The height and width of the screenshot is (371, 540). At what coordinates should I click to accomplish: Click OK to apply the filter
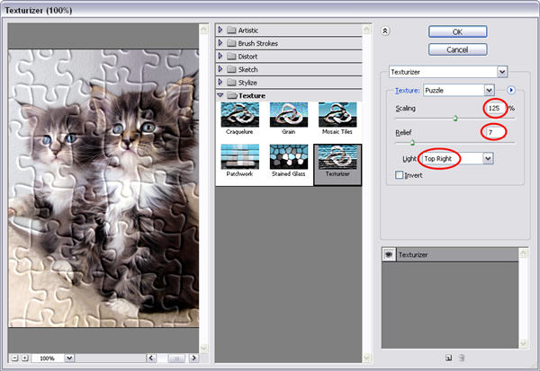457,30
